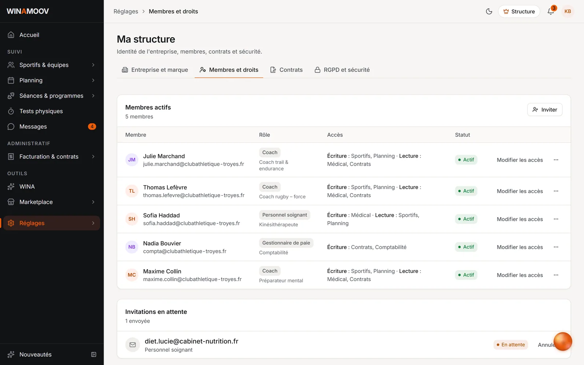Collapse the sidebar with panel icon
Screen dimensions: 584x365
pos(93,354)
